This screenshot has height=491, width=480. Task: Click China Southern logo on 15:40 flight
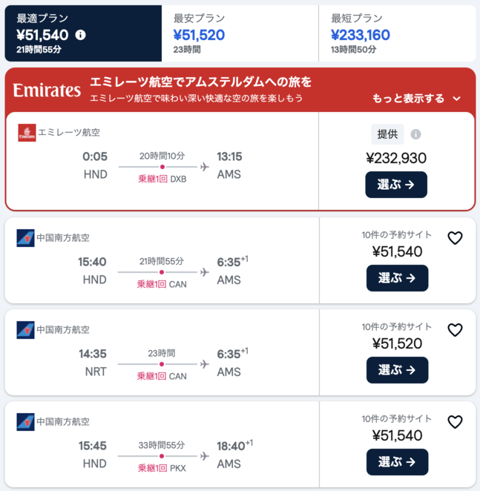(x=25, y=238)
